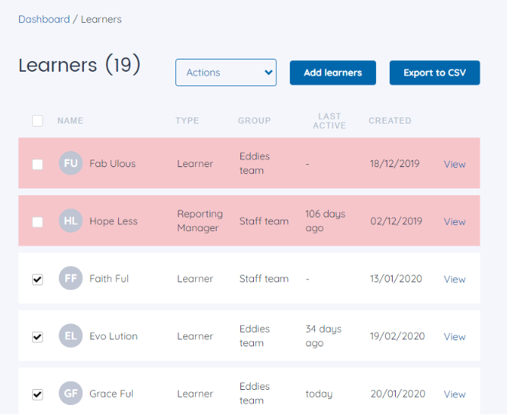Select the name Fab Ulous
Viewport: 514px width, 415px height.
112,163
